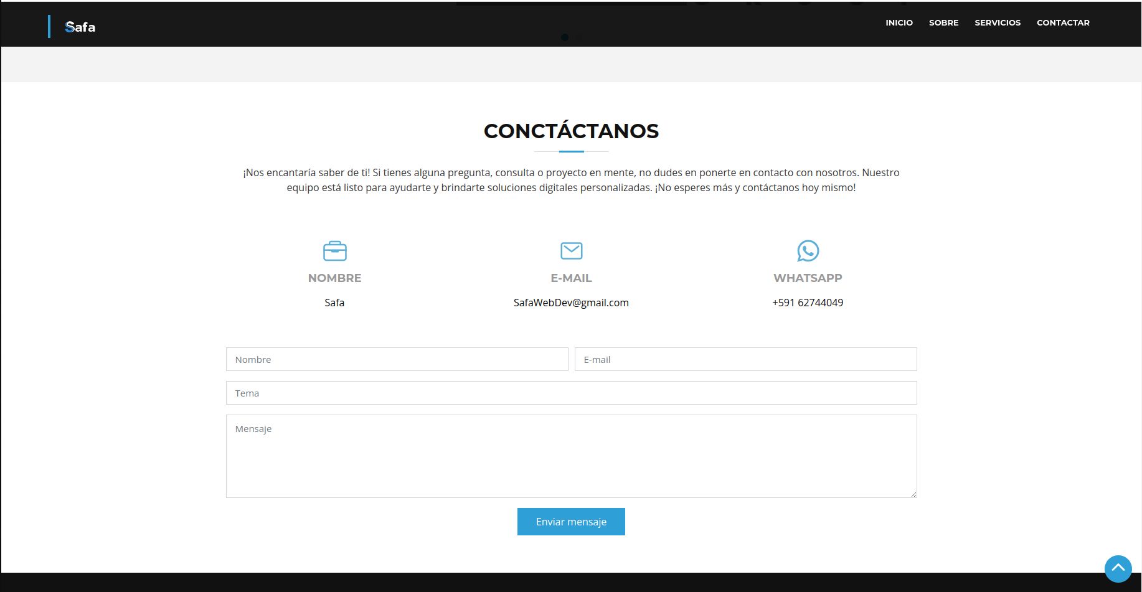Image resolution: width=1142 pixels, height=592 pixels.
Task: Grab the Mensaje textarea resize handle
Action: (x=913, y=494)
